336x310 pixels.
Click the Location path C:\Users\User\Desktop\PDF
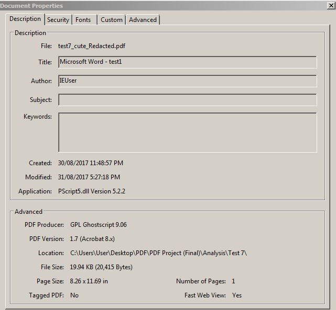(x=158, y=253)
